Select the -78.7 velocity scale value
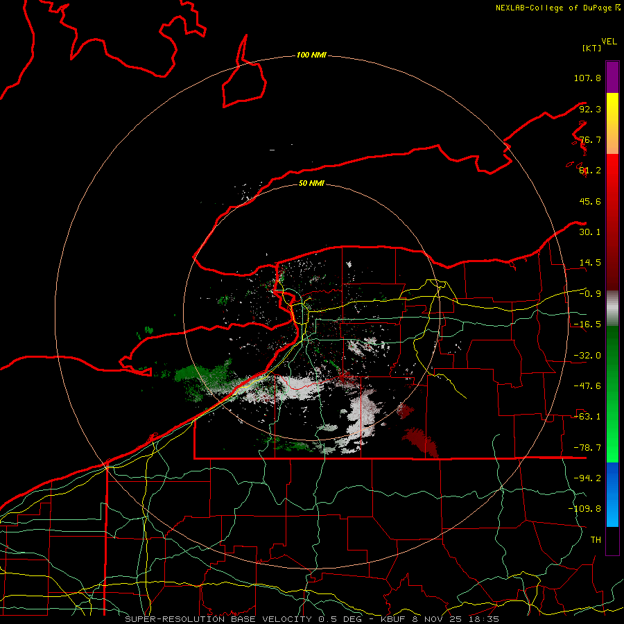The width and height of the screenshot is (624, 624). tap(587, 448)
